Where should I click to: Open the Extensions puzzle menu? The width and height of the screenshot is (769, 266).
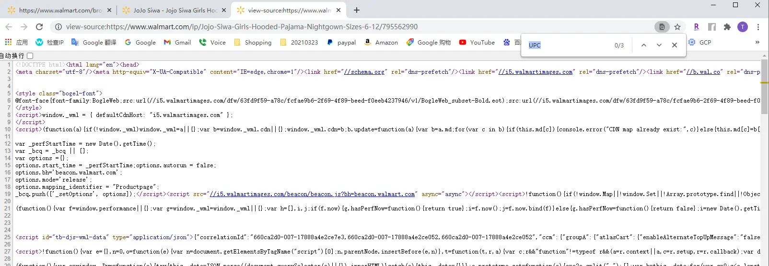[x=727, y=27]
